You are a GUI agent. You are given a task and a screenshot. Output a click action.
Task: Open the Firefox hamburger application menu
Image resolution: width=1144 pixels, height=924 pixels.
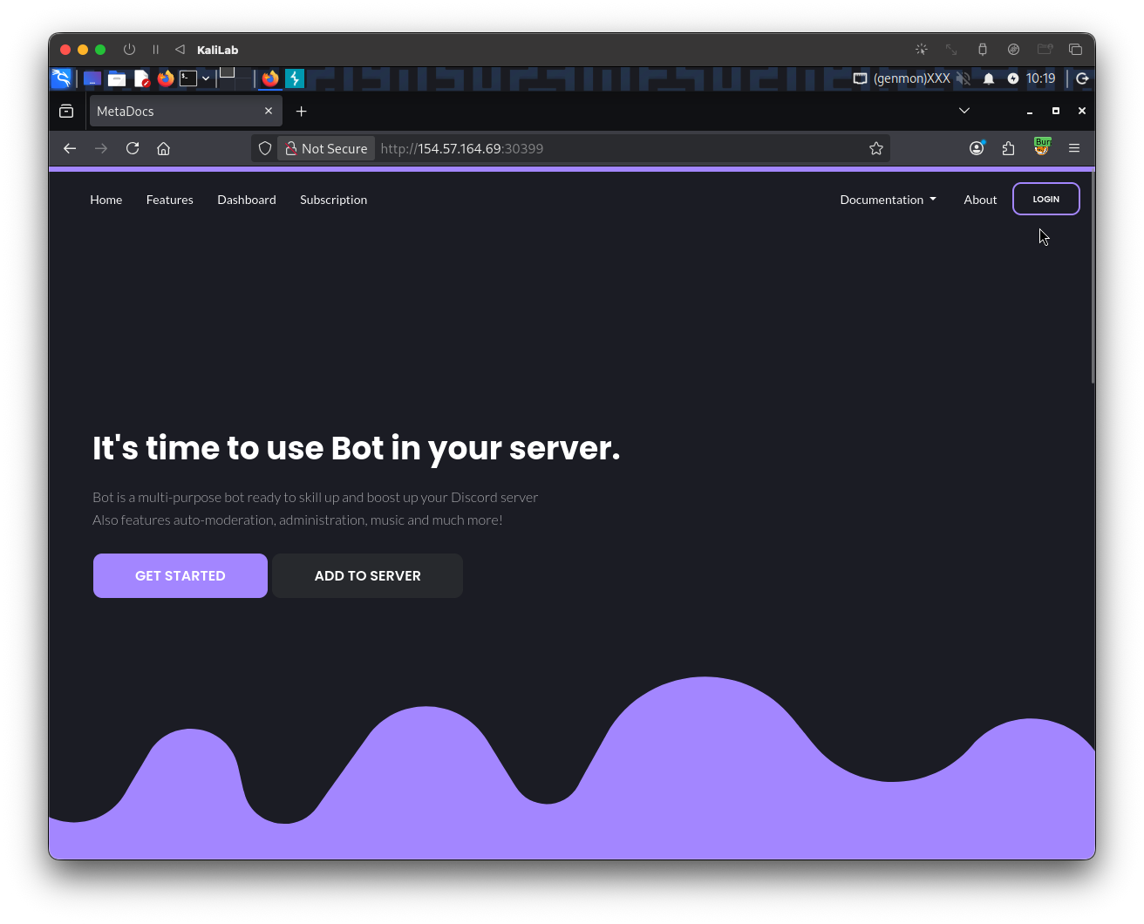1074,148
